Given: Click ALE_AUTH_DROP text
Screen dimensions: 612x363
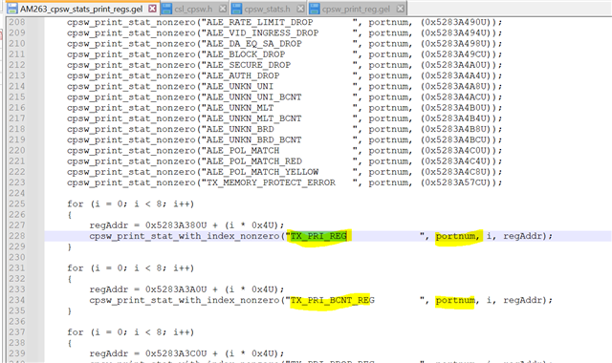Looking at the screenshot, I should coord(243,75).
